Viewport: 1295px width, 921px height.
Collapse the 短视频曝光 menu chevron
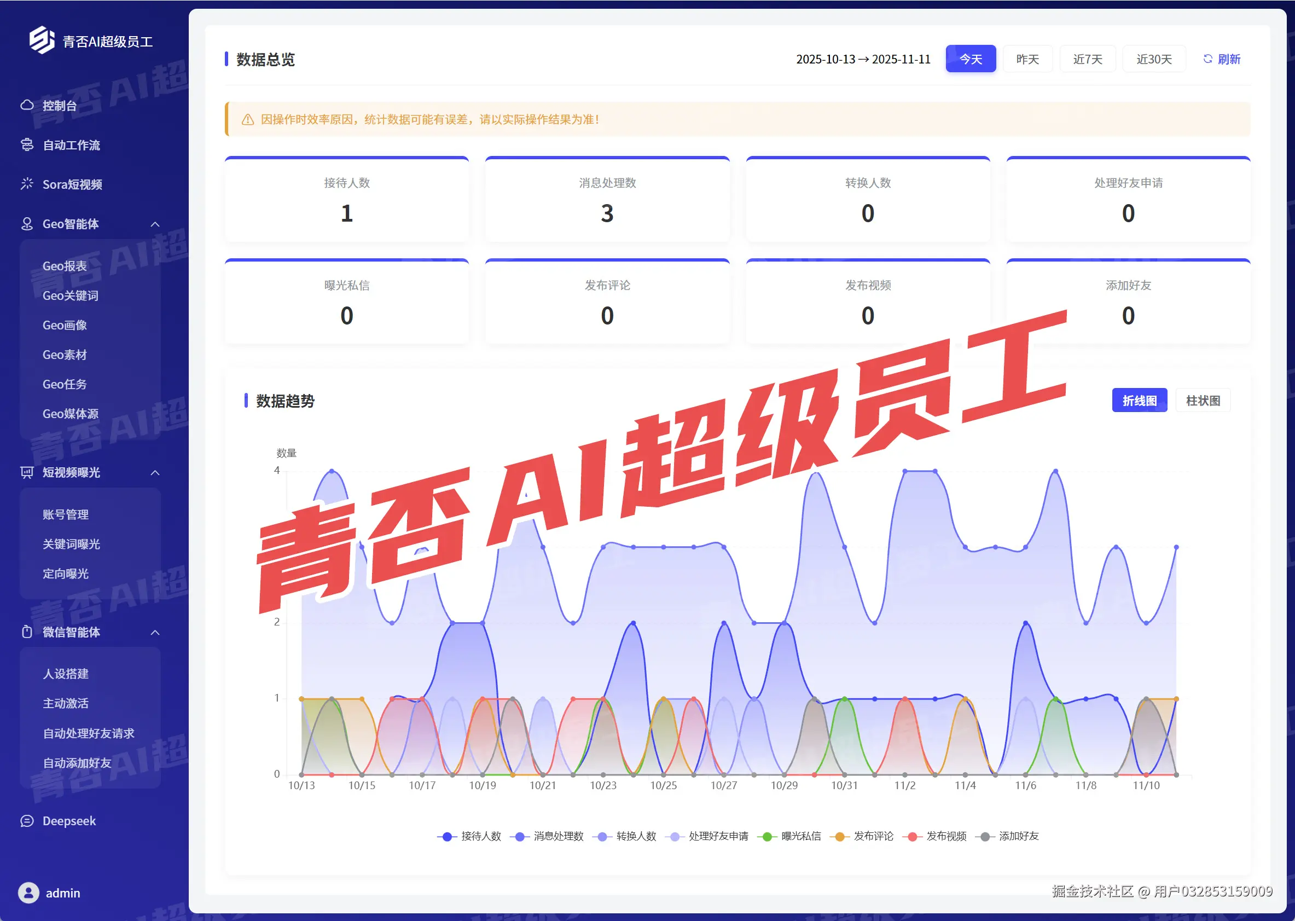pos(155,473)
